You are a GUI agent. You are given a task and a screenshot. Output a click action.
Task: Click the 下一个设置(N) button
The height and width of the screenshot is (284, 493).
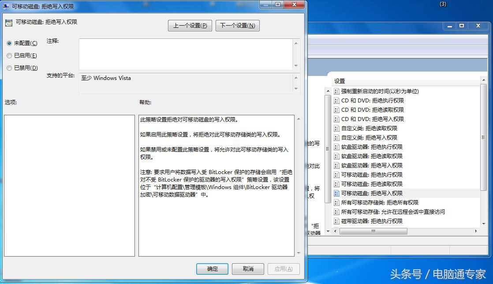(x=237, y=26)
